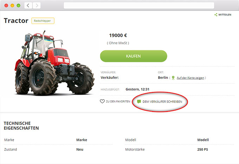The image size is (239, 164).
Task: Click the 250 PS Motorstärke value
Action: click(202, 149)
